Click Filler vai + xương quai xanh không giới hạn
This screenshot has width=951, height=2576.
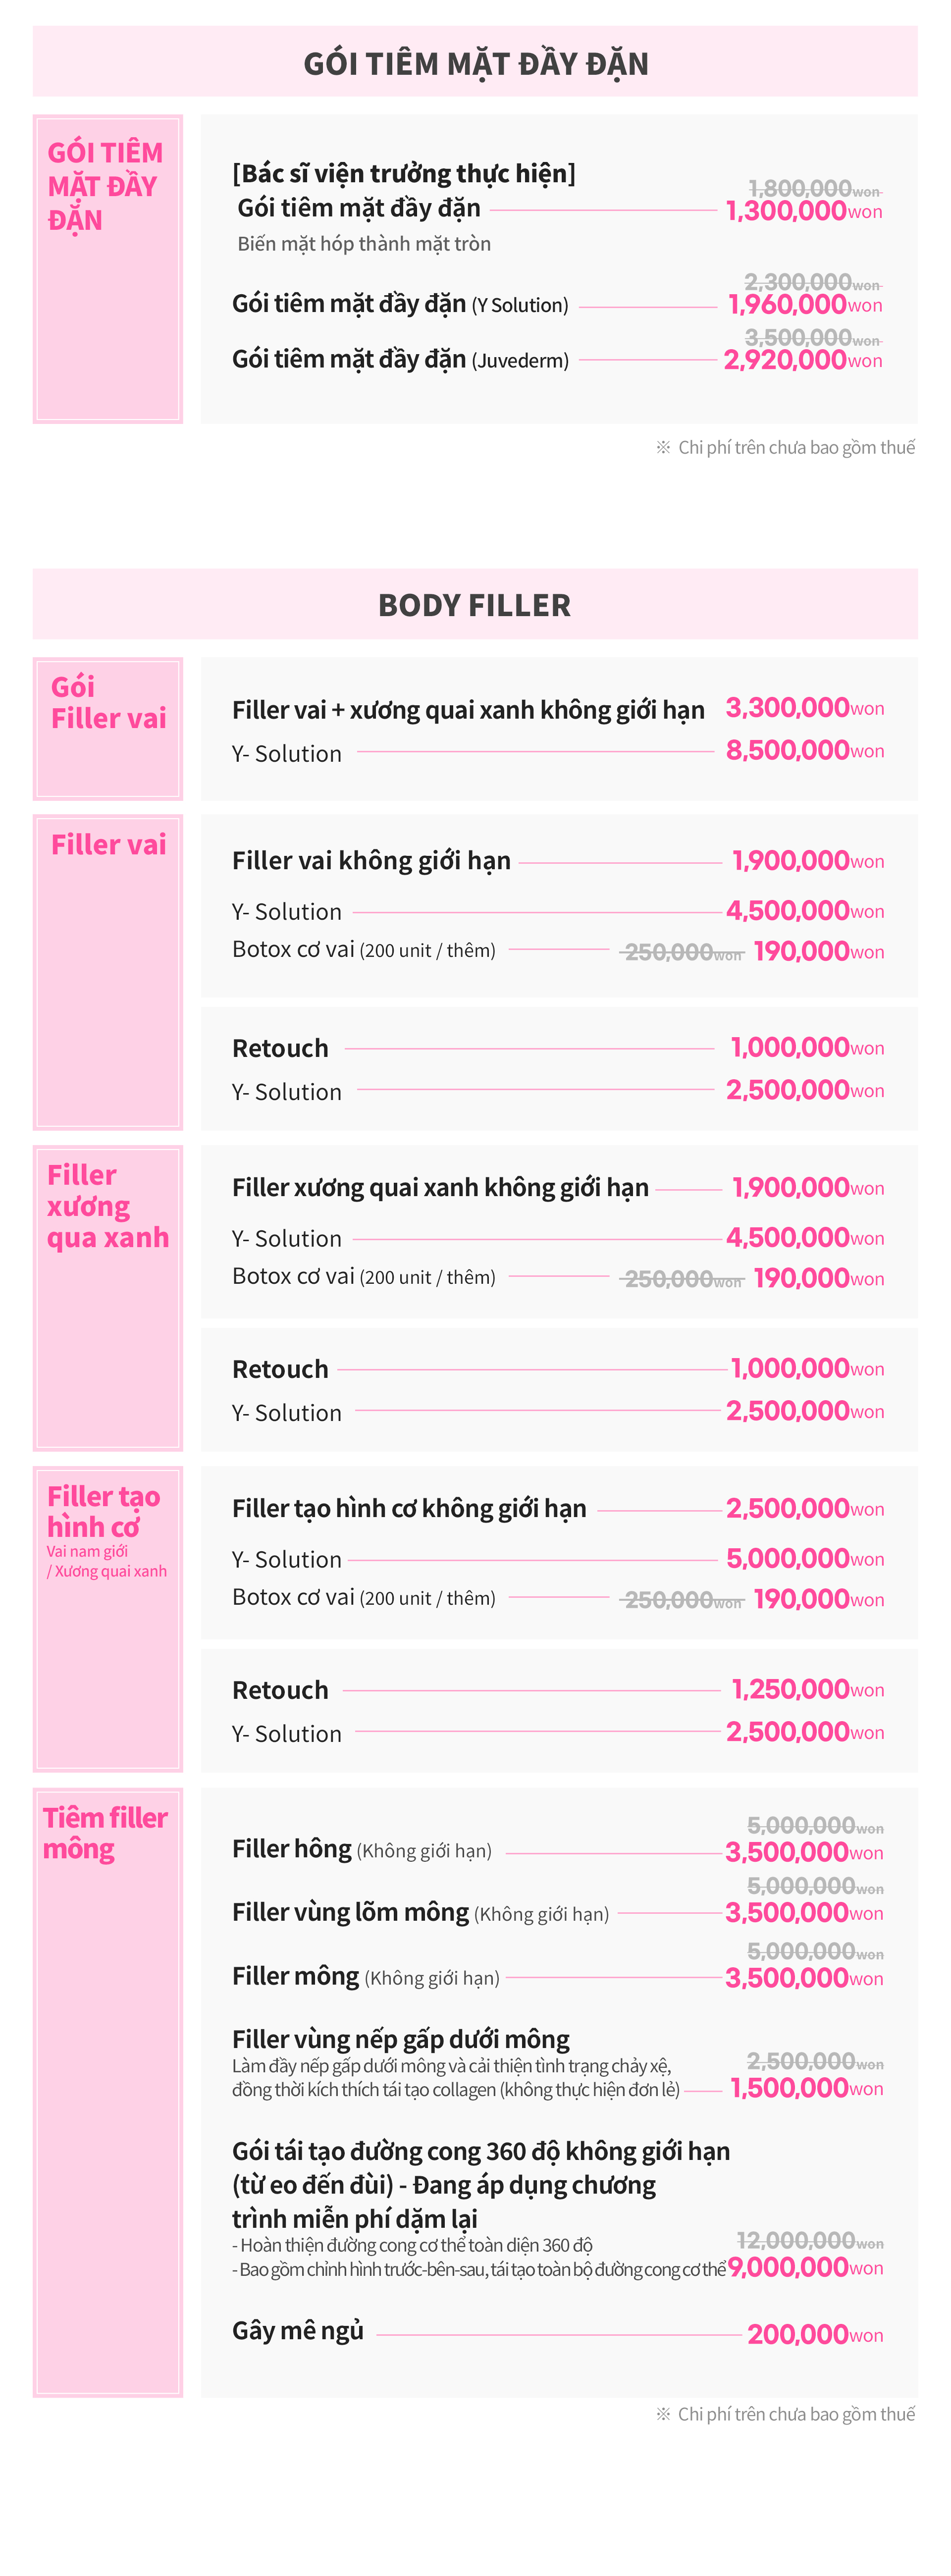tap(468, 710)
